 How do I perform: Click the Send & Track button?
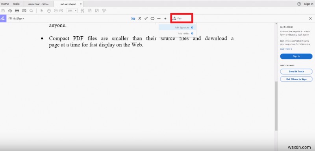point(296,71)
